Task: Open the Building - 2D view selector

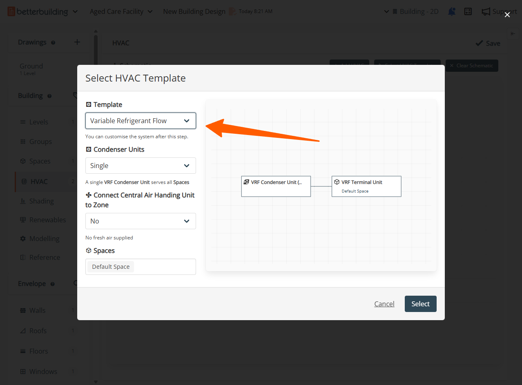Action: click(412, 11)
